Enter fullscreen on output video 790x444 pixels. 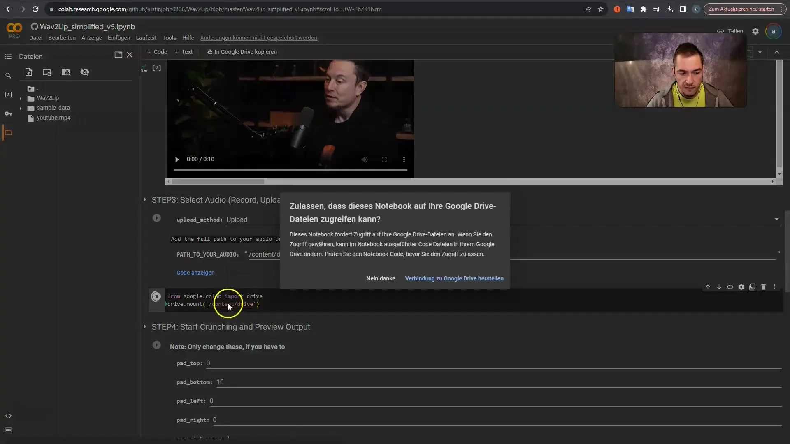pyautogui.click(x=384, y=160)
